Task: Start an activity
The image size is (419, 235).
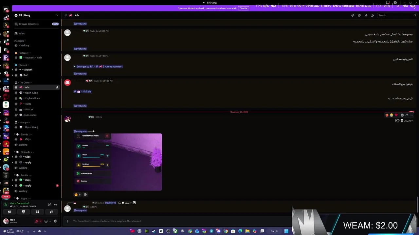Action: click(x=37, y=212)
